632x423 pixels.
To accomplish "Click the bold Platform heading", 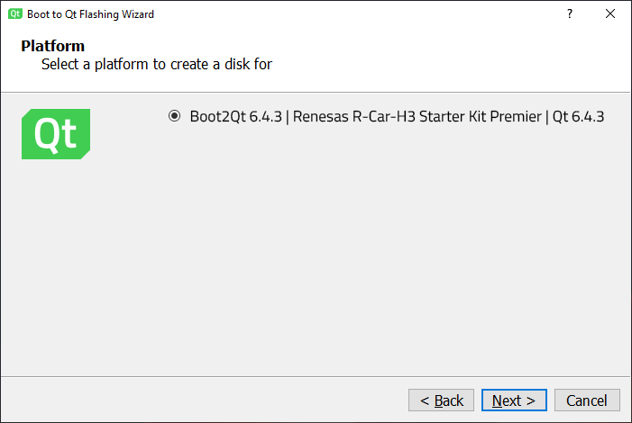I will click(x=52, y=46).
